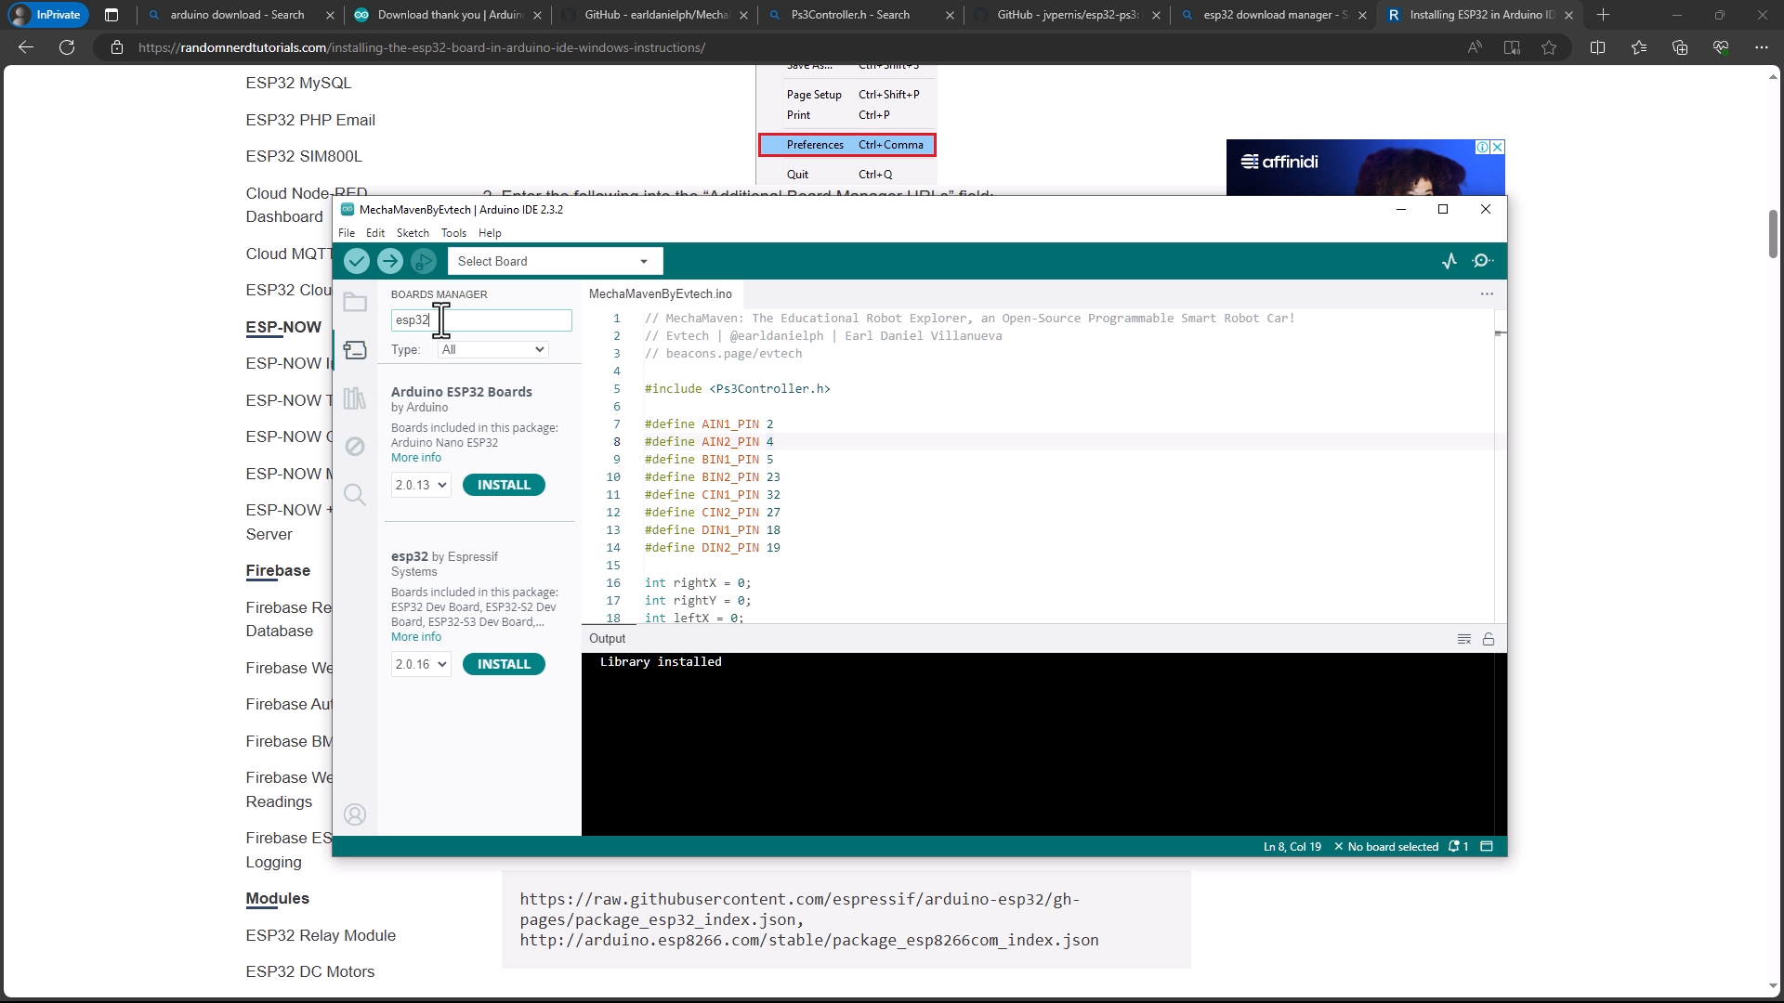This screenshot has height=1003, width=1784.
Task: Open the Help menu
Action: coord(490,233)
